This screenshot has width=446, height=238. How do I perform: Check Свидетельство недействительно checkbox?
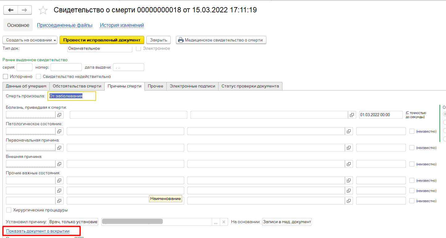click(x=39, y=76)
